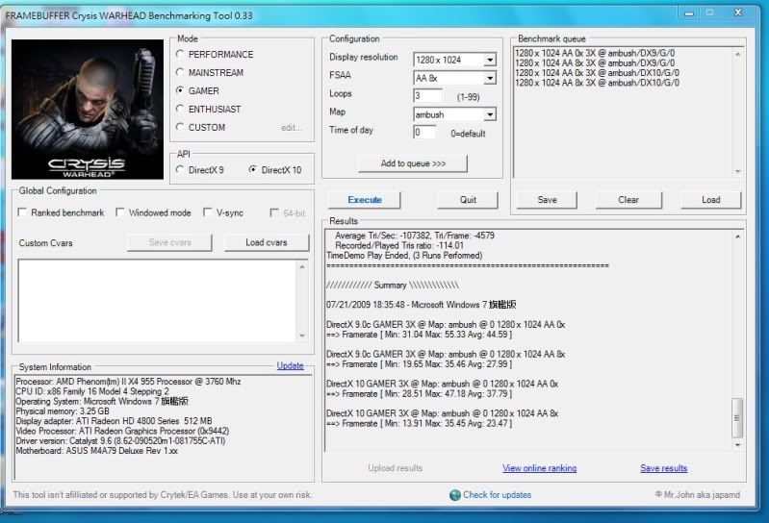Select GAMER mode radio button
Screen dimensions: 769x523
click(x=180, y=90)
